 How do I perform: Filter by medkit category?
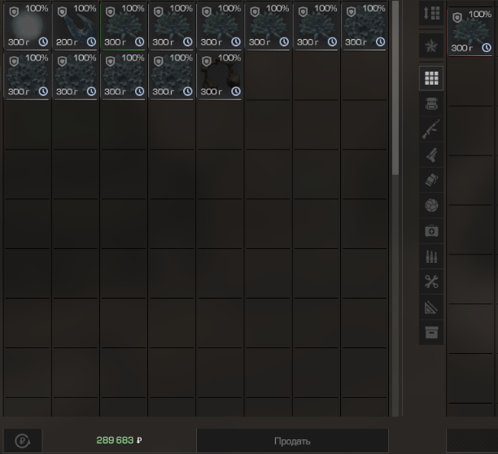pos(431,231)
